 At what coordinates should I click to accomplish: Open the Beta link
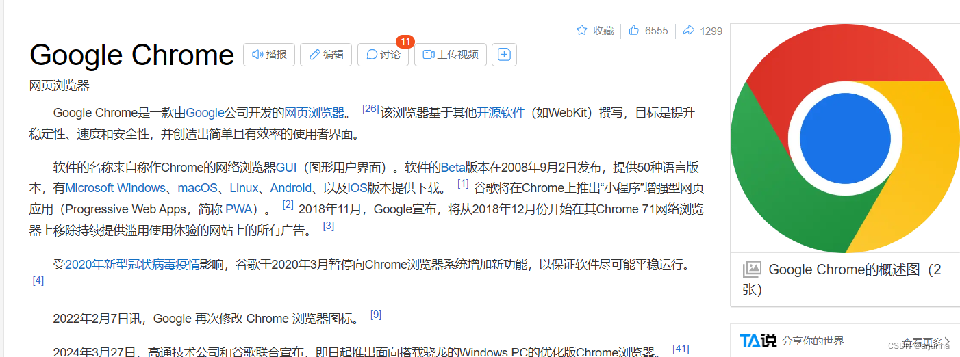pyautogui.click(x=453, y=168)
